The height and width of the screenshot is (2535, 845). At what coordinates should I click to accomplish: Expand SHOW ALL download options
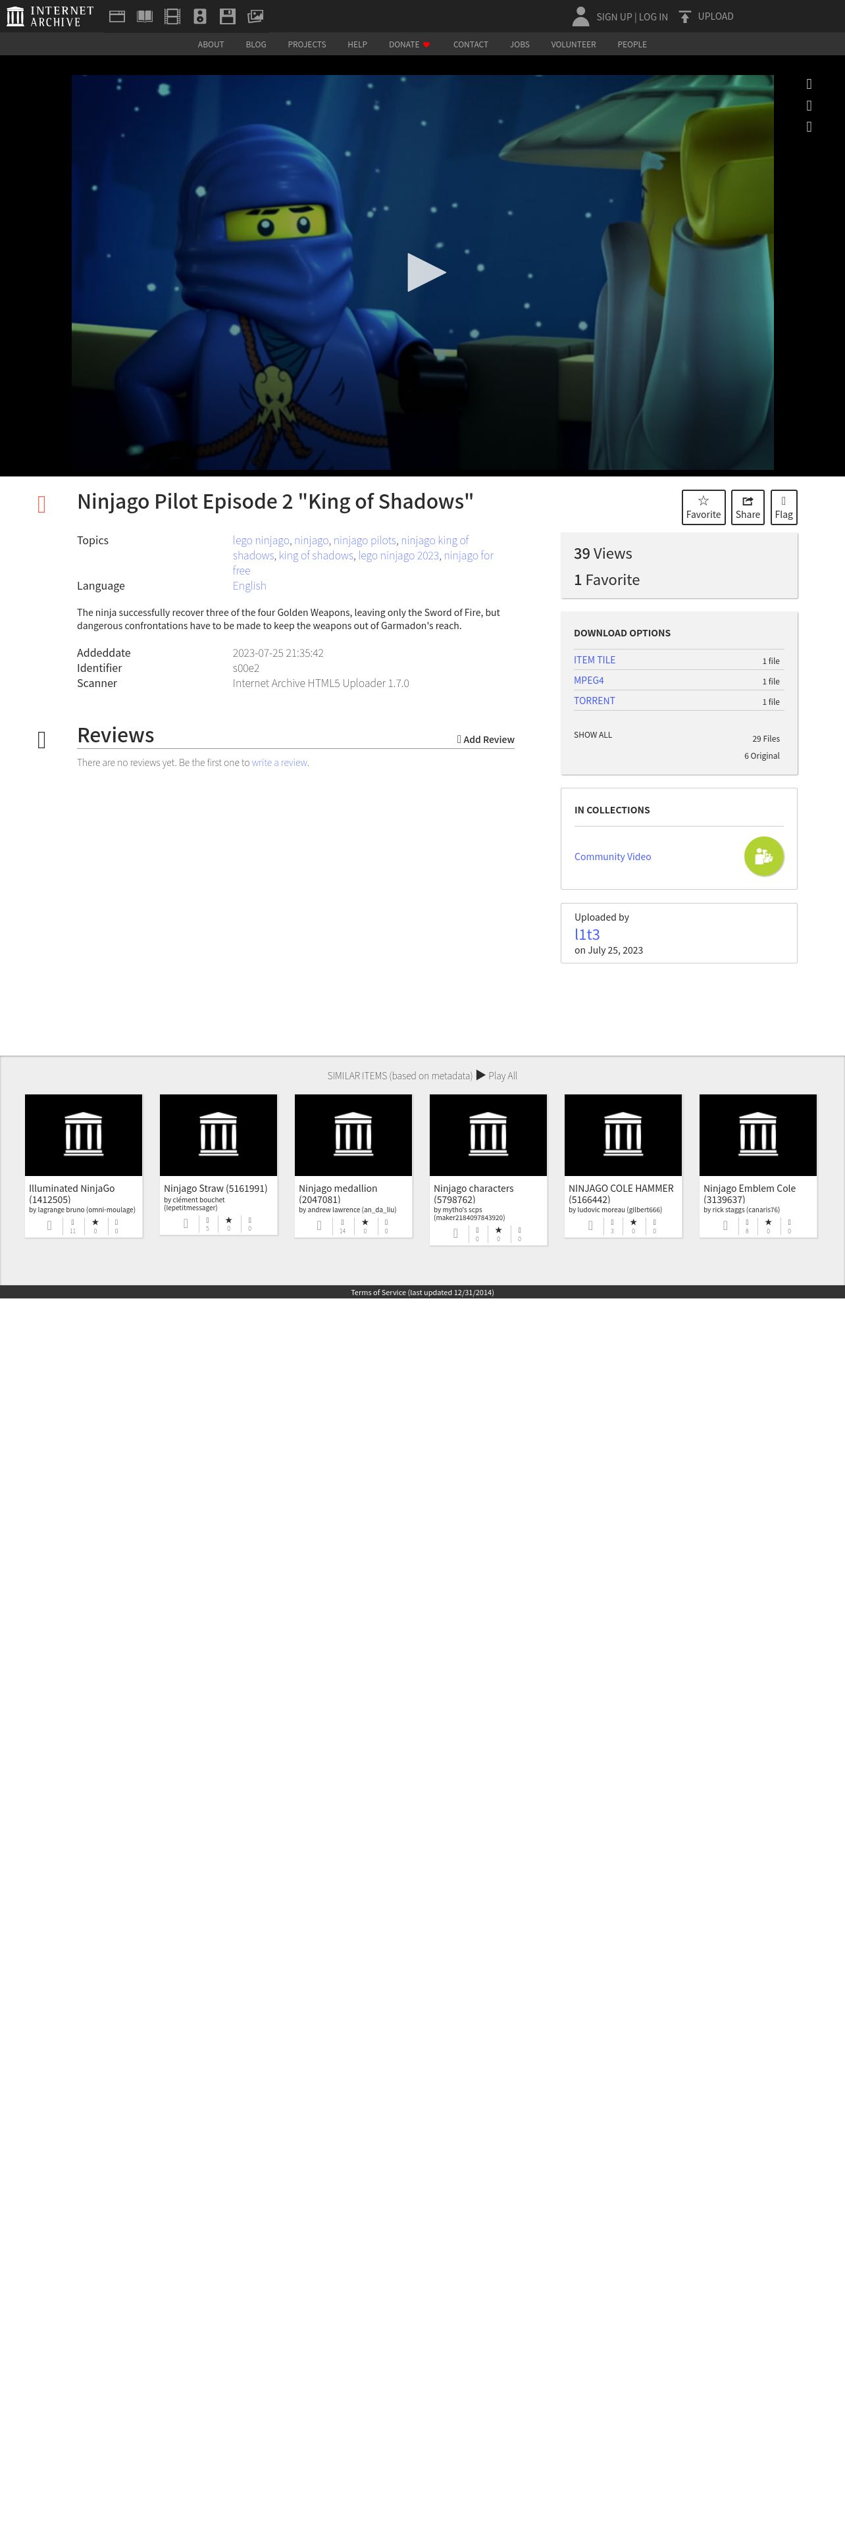pyautogui.click(x=592, y=735)
